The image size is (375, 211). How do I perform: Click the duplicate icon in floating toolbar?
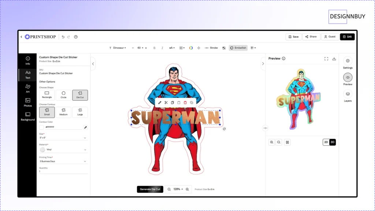[x=192, y=103]
